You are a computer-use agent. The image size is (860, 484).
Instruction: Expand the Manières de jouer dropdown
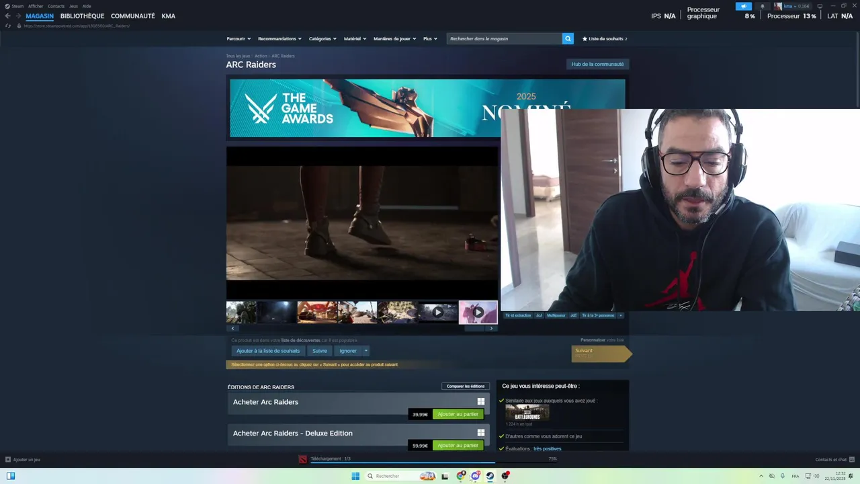coord(394,39)
